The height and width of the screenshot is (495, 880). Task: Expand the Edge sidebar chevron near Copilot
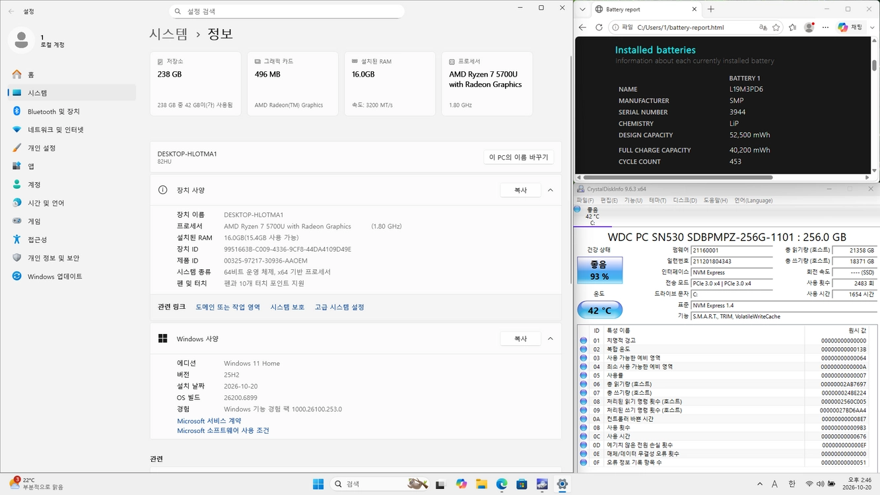[x=873, y=28]
